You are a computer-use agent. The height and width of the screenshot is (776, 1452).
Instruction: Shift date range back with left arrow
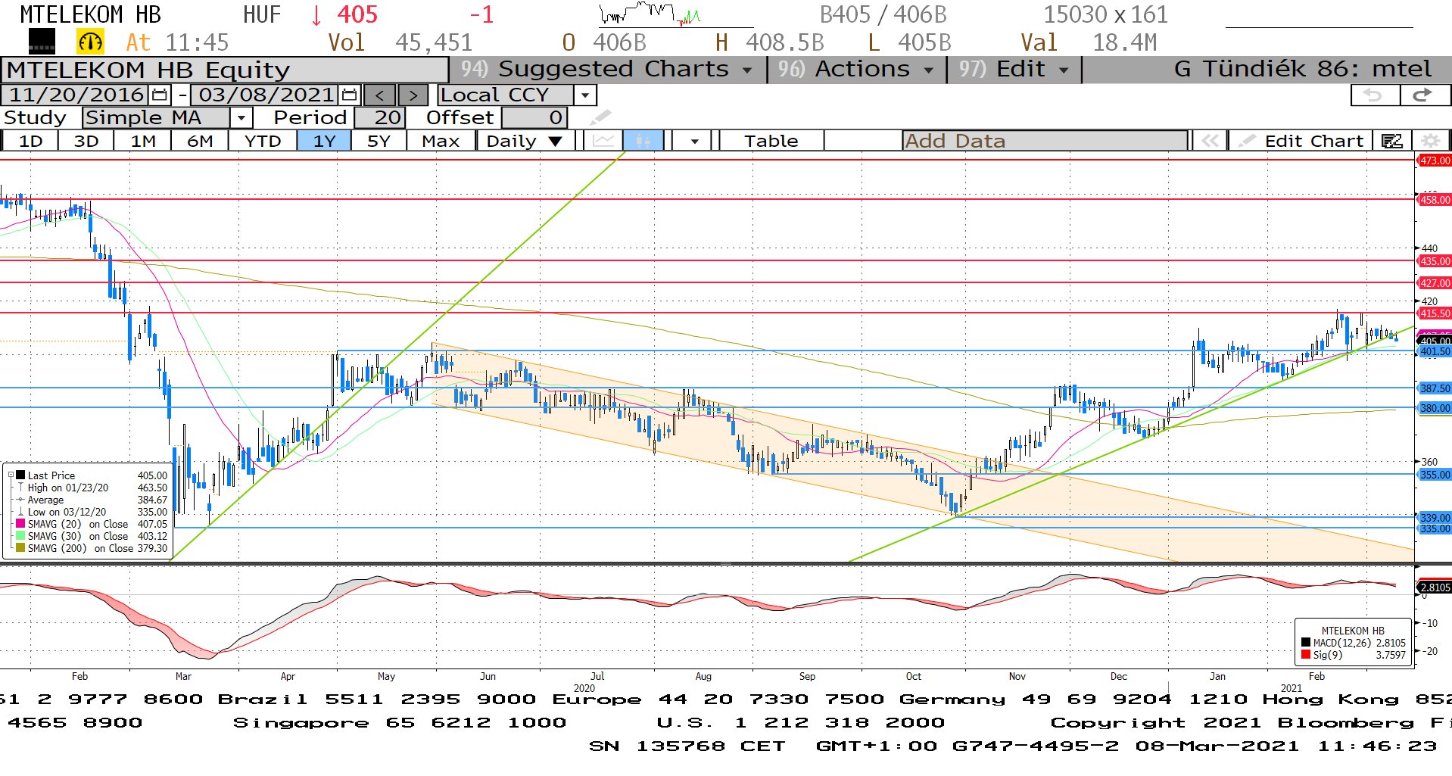click(379, 95)
